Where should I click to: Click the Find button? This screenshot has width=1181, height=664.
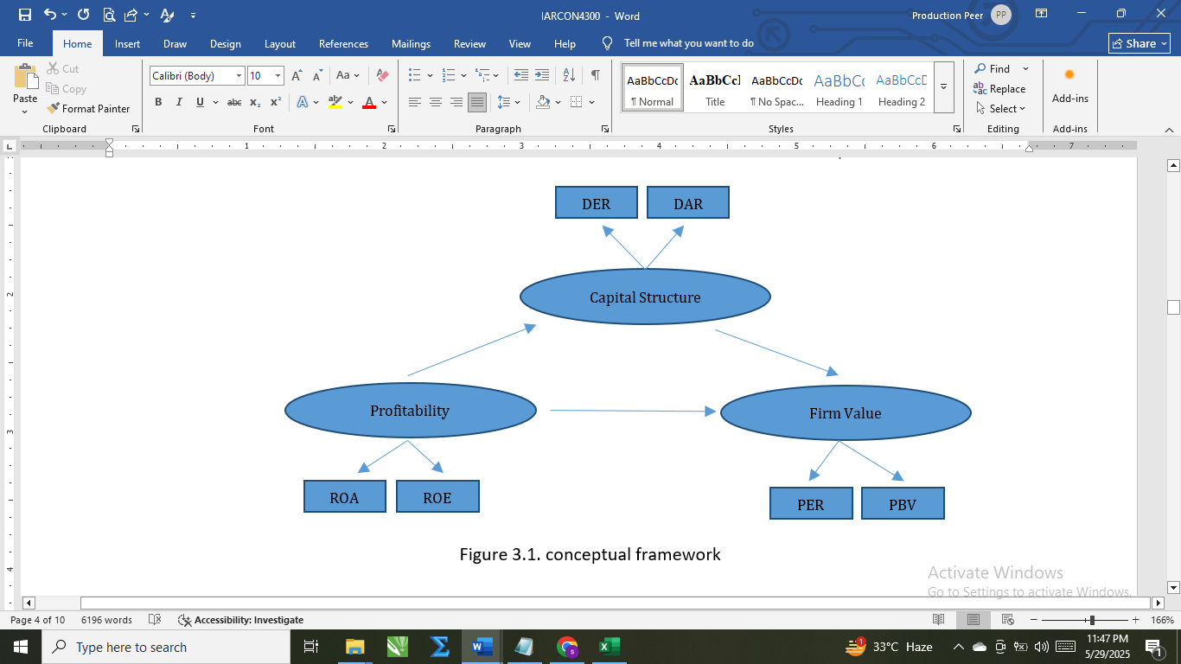992,69
